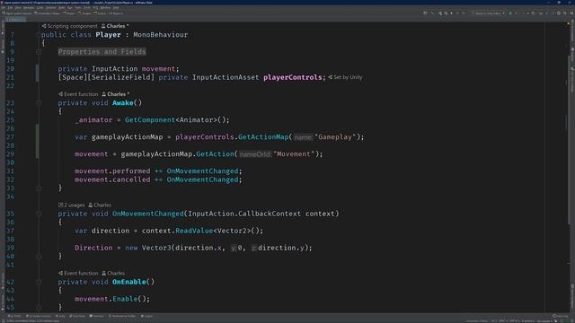Collapse the OnEnable method fold marker
575x323 pixels.
(38, 282)
